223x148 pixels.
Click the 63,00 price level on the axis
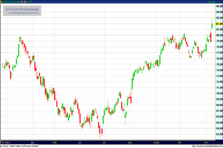click(219, 134)
